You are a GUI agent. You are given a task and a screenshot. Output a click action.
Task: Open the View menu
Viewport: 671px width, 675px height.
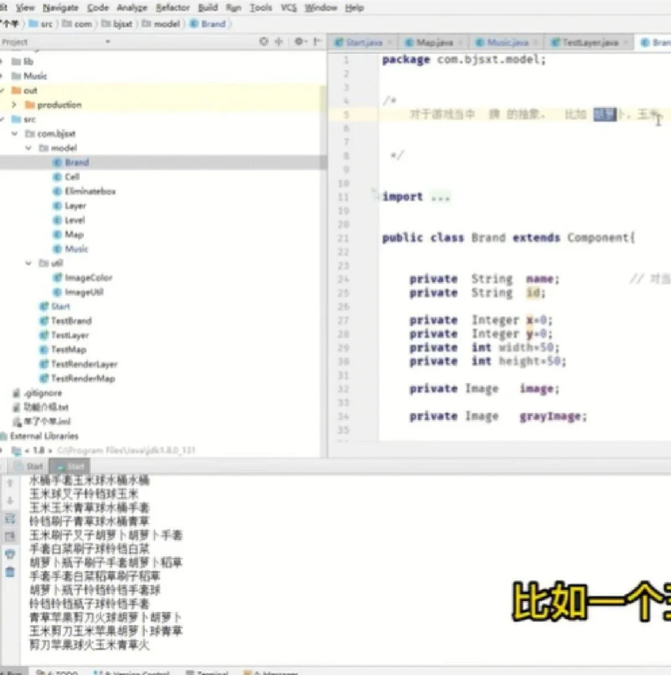pyautogui.click(x=25, y=7)
